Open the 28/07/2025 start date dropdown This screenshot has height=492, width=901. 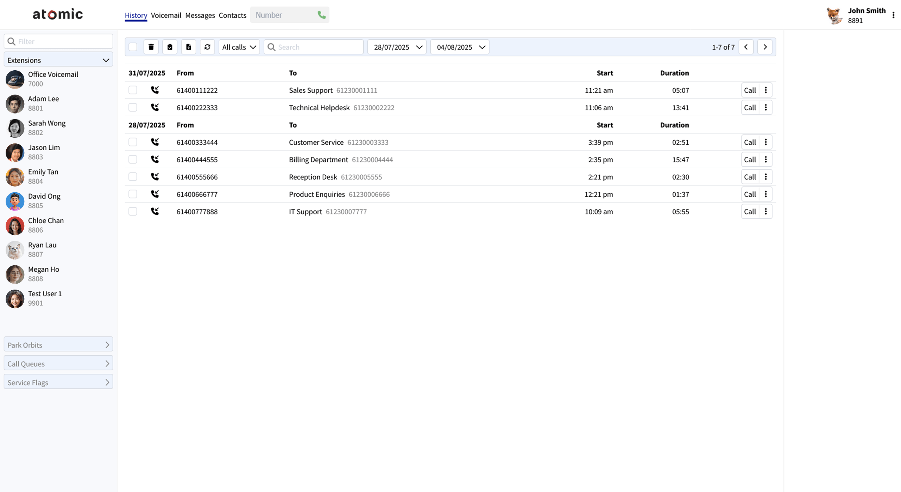(397, 47)
